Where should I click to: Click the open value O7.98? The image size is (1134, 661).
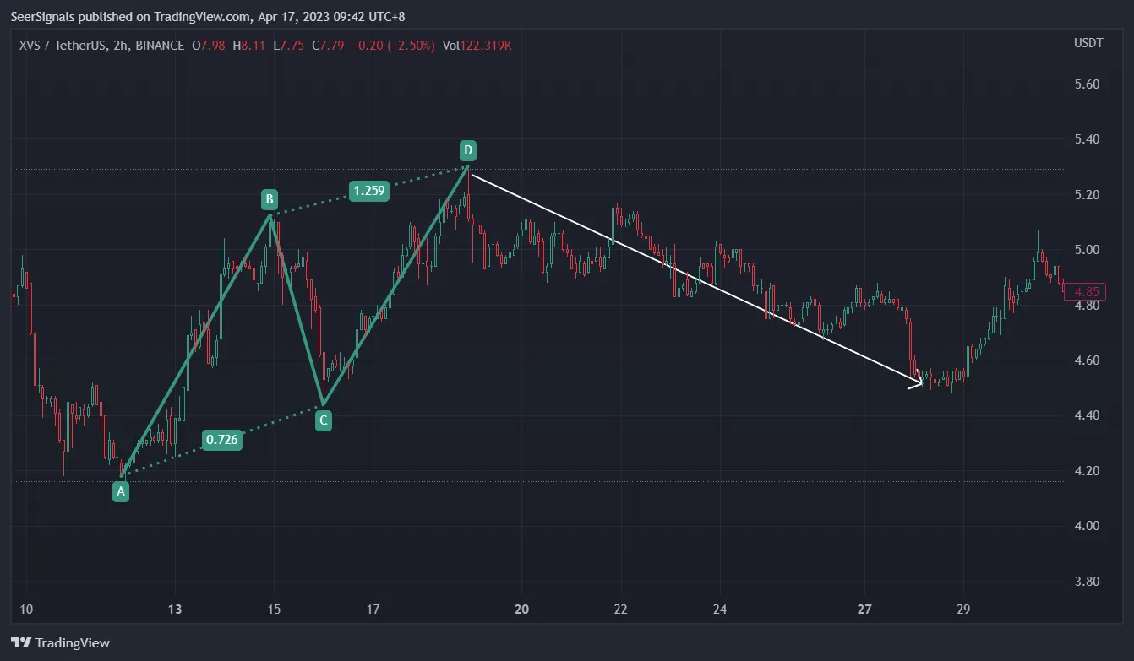point(208,45)
